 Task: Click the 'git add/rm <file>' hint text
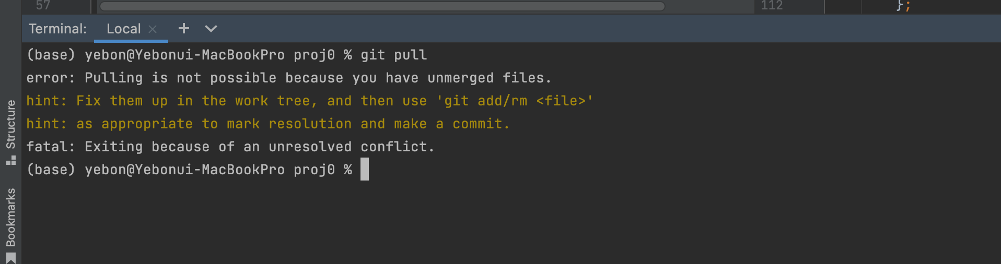click(x=515, y=101)
